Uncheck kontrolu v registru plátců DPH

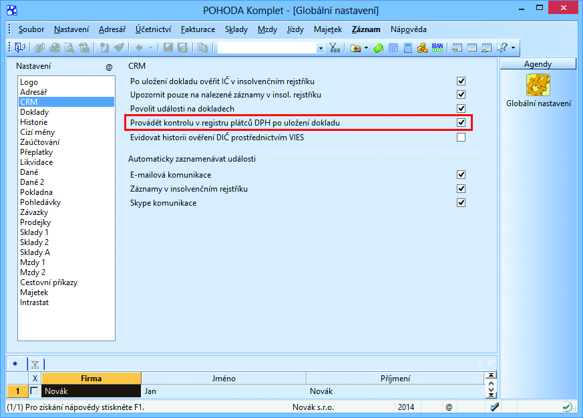[x=461, y=122]
